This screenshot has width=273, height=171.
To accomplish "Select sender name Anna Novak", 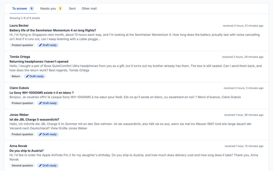I will coord(18,146).
